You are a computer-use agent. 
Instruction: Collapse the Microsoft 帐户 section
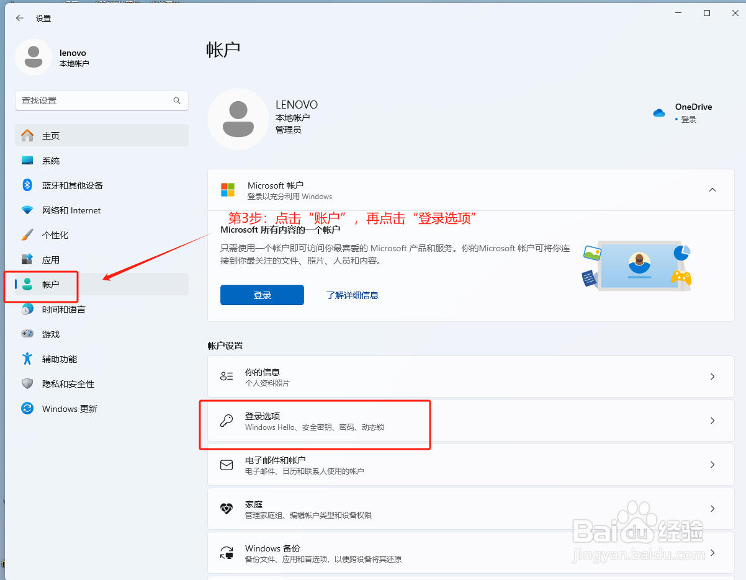click(712, 190)
